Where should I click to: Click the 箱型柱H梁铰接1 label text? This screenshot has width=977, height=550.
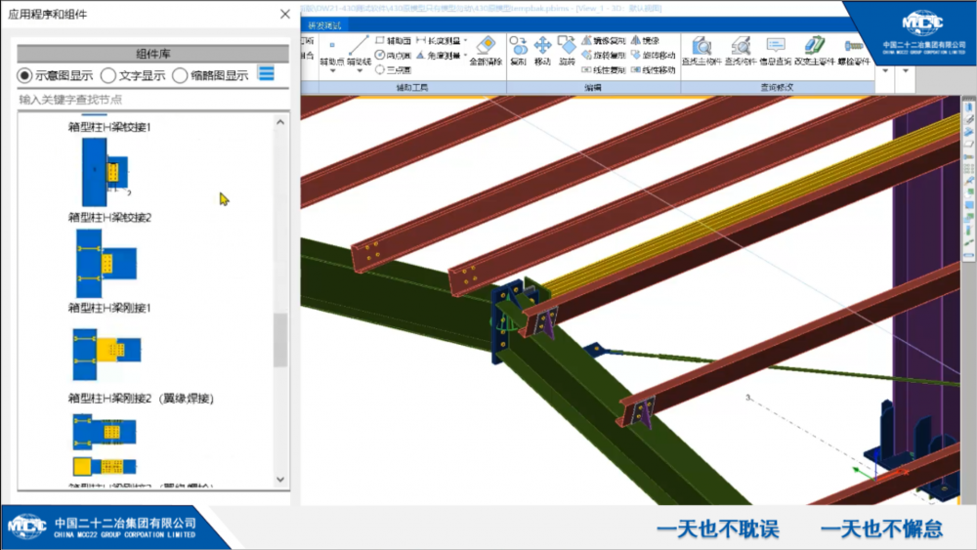click(x=109, y=127)
